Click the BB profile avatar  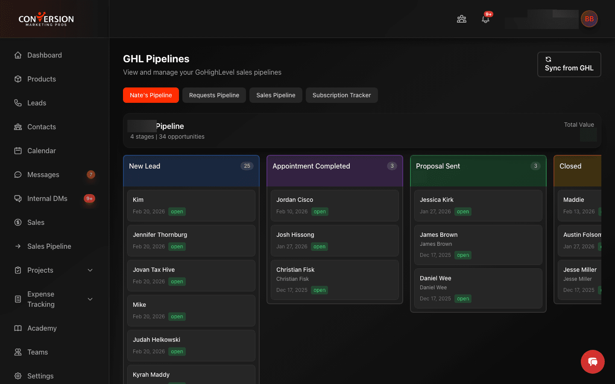(x=589, y=19)
